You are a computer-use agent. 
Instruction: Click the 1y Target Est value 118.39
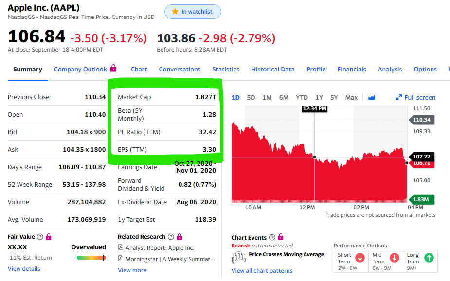tap(205, 220)
